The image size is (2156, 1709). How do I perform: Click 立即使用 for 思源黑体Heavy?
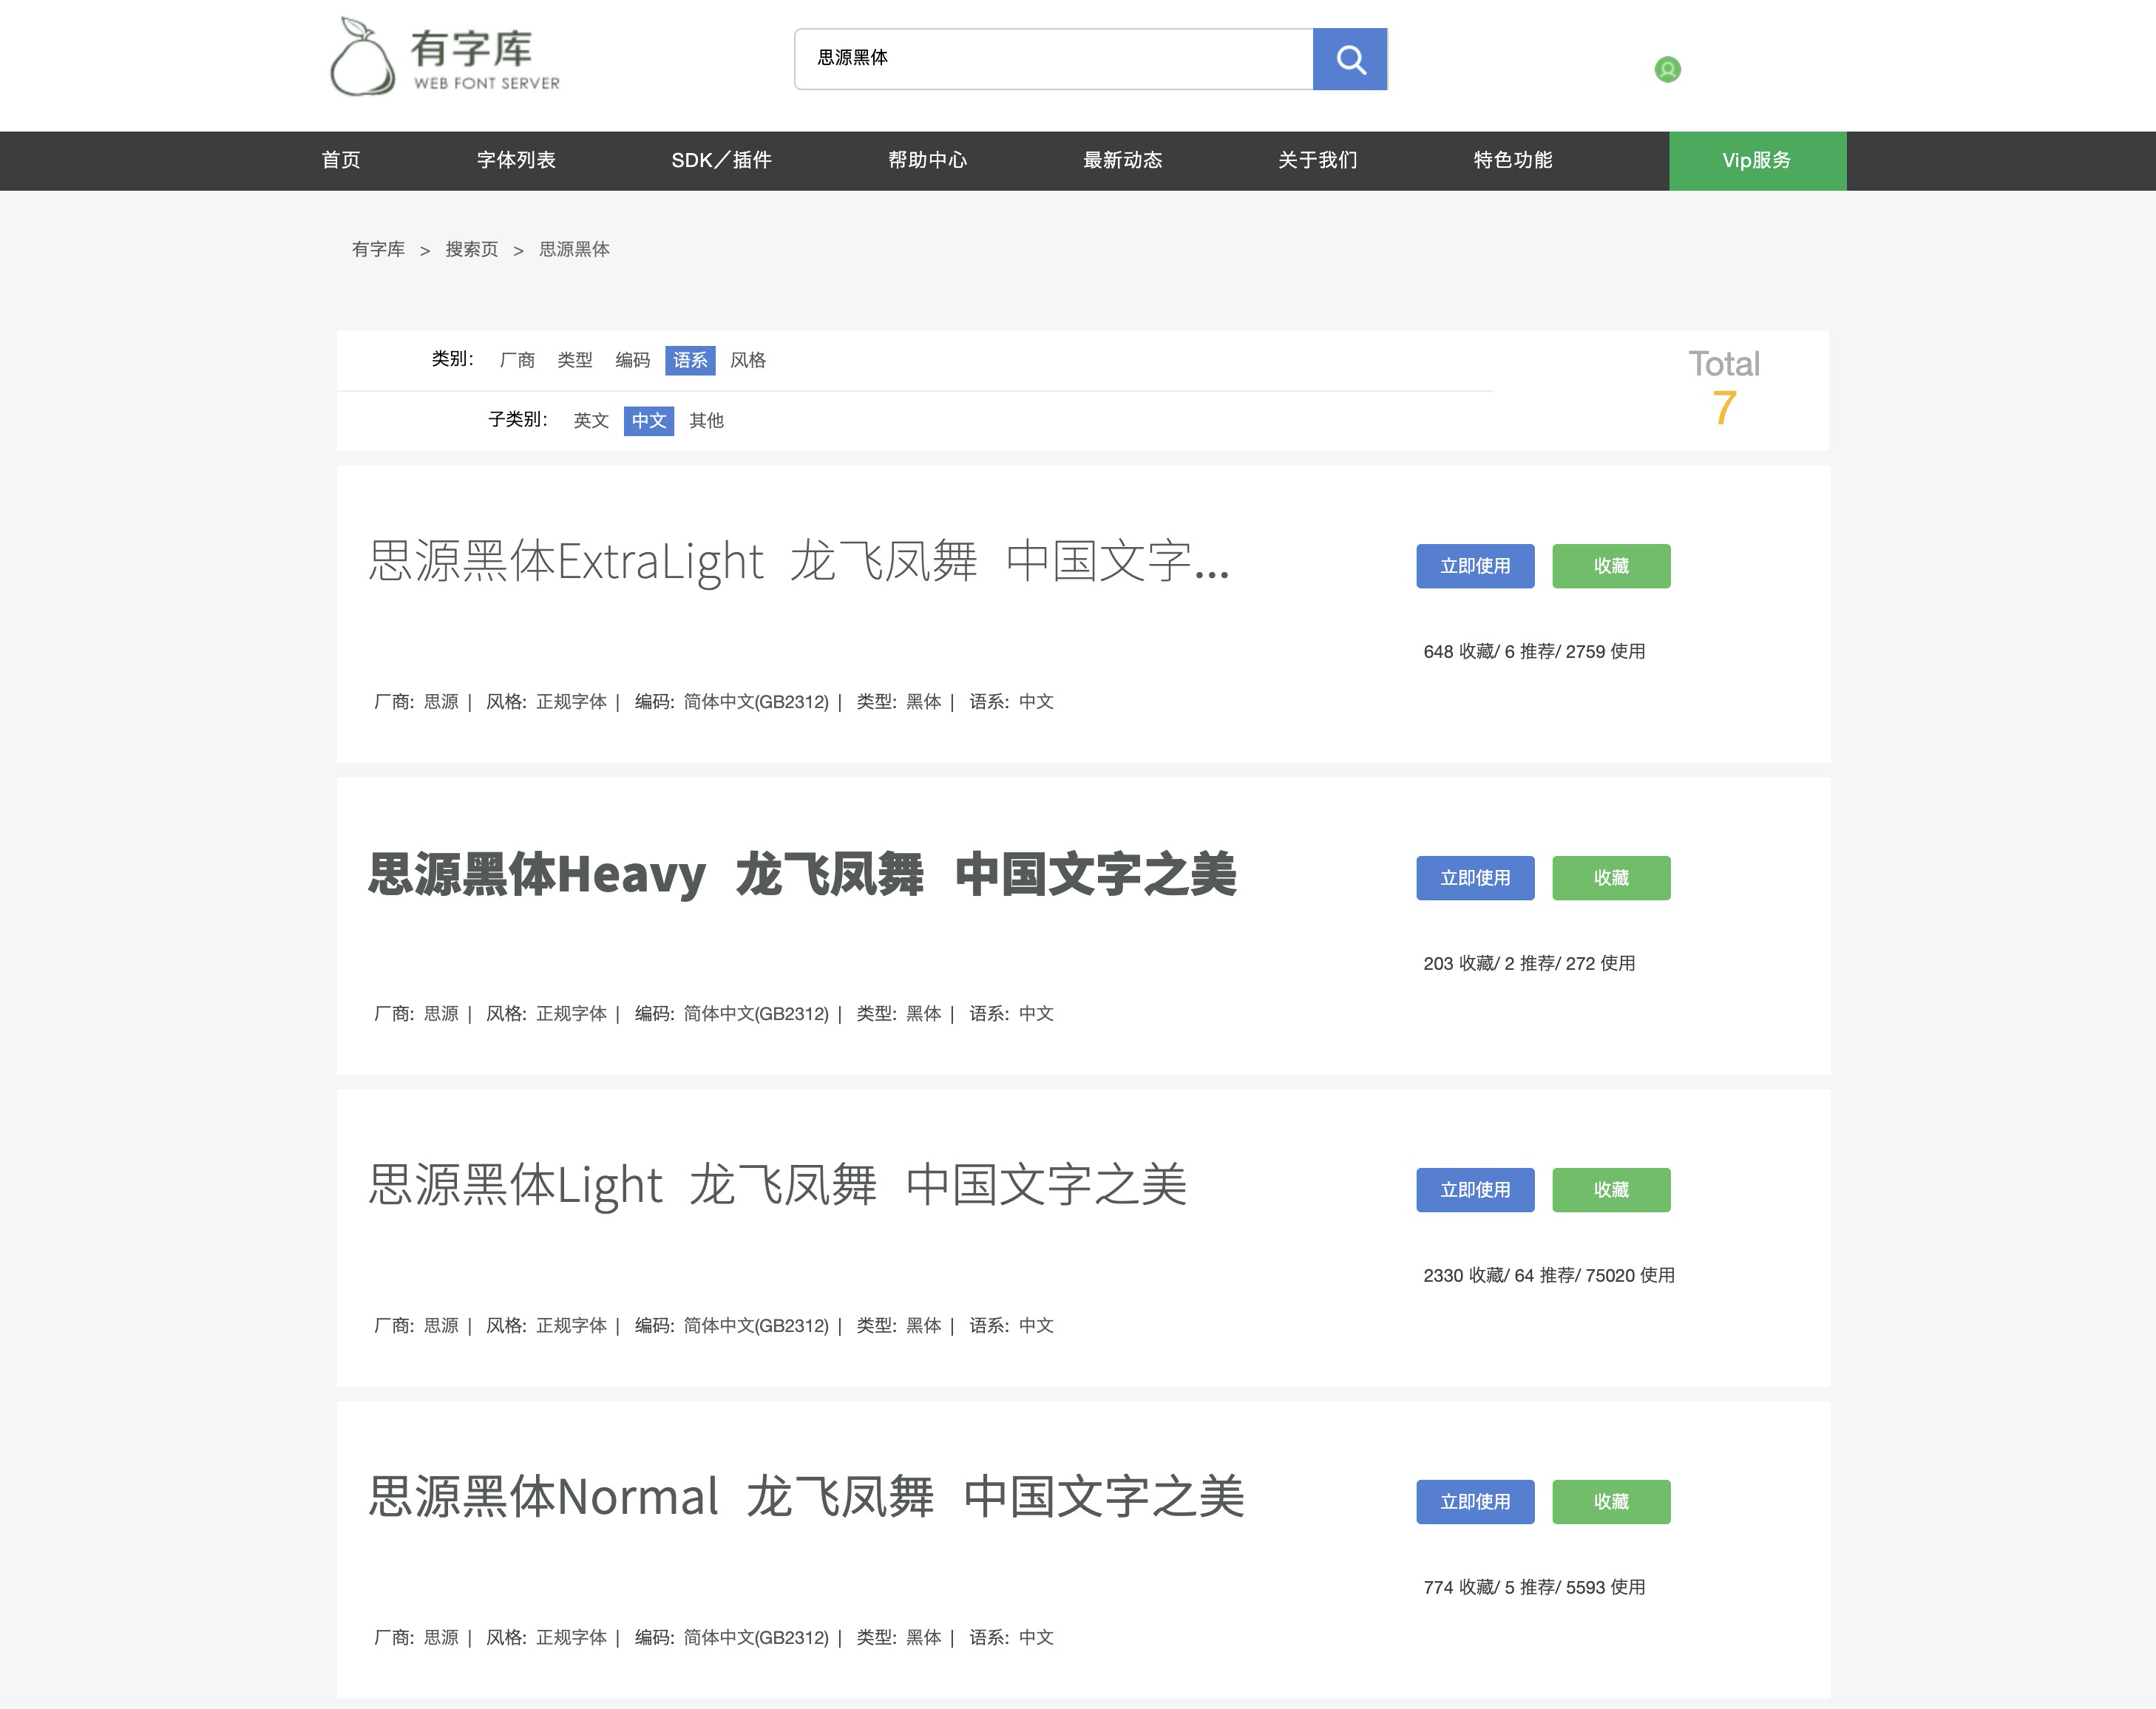click(x=1475, y=878)
